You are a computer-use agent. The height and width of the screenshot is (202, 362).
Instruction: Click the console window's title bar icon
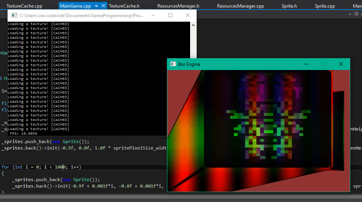pos(14,15)
